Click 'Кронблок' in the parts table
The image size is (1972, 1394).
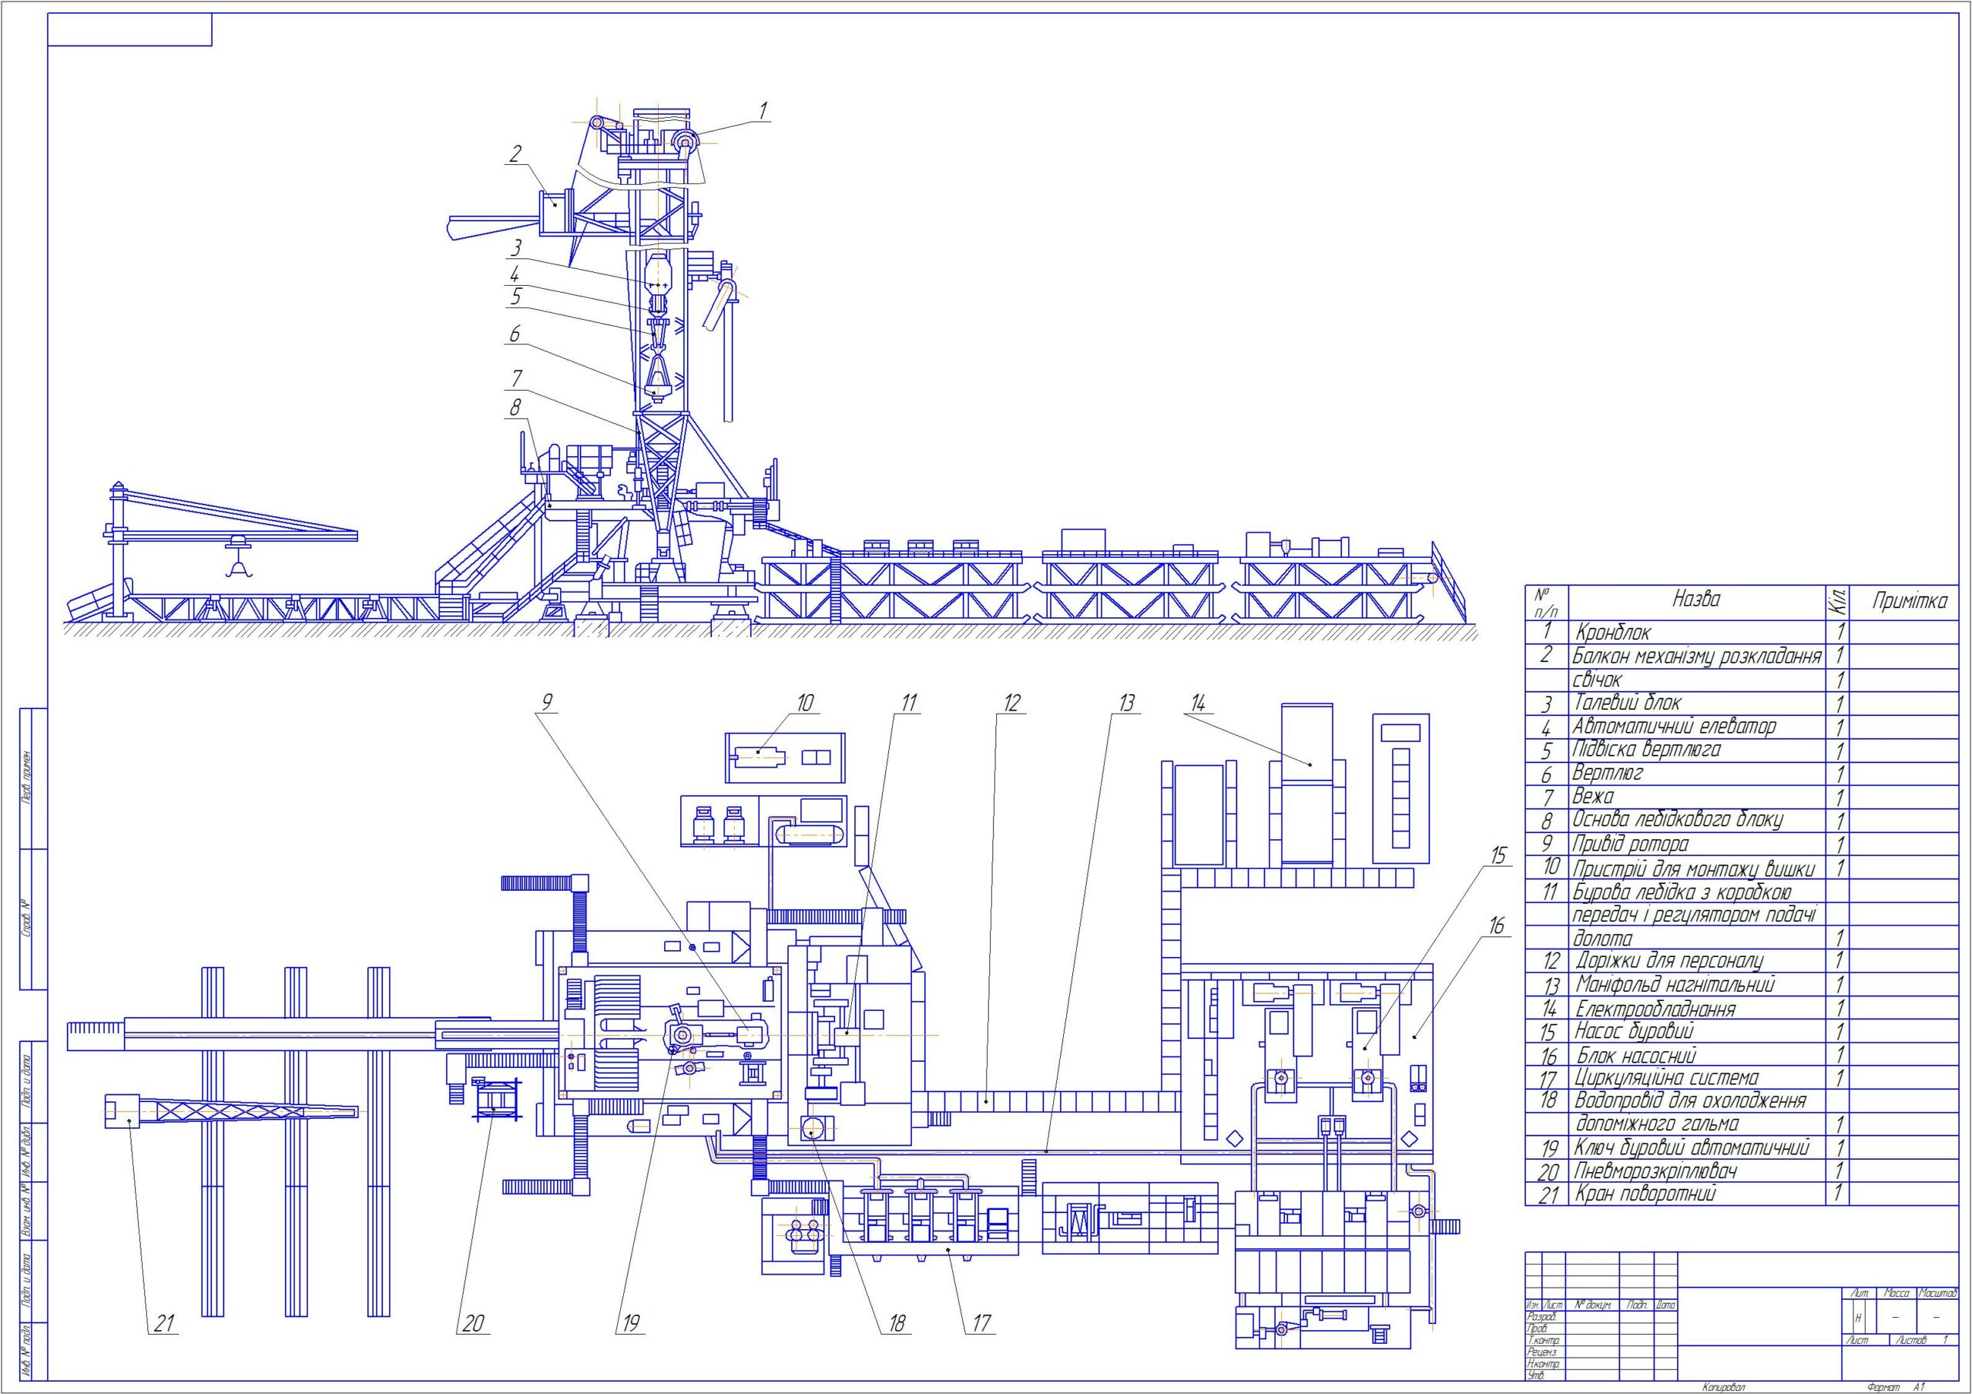[1612, 633]
